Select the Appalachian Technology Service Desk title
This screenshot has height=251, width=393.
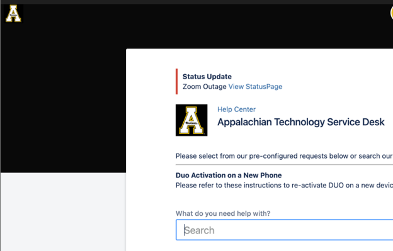301,122
